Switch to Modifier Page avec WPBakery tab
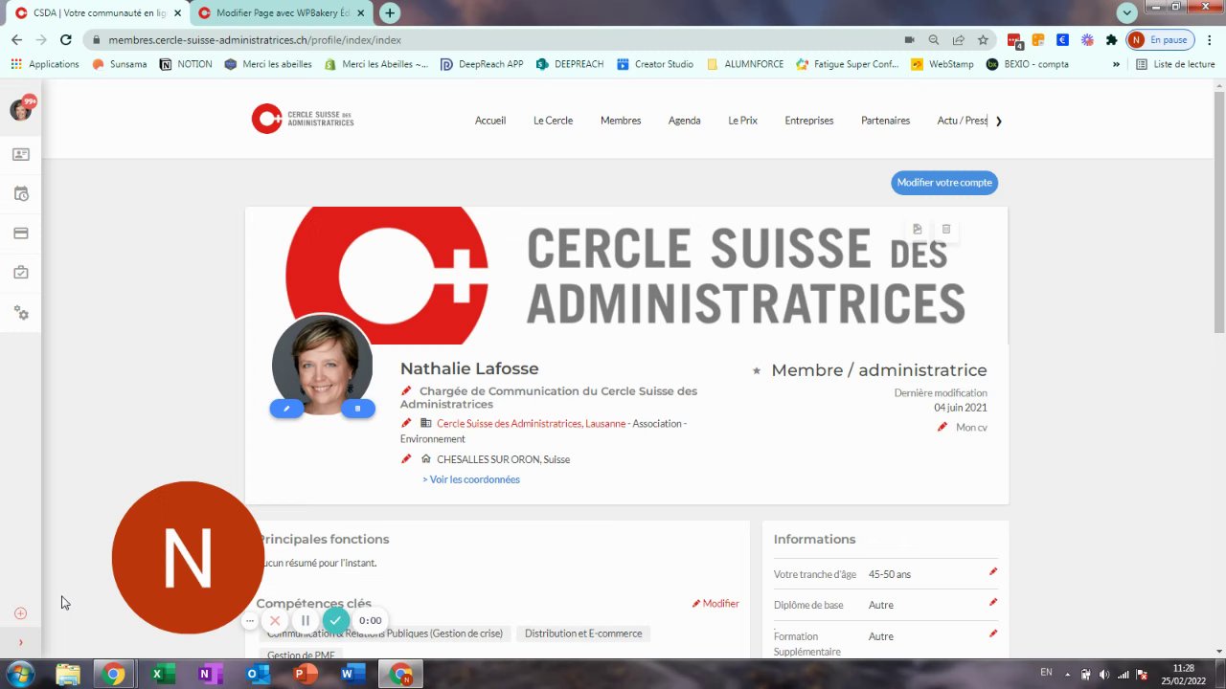1226x689 pixels. coord(281,13)
